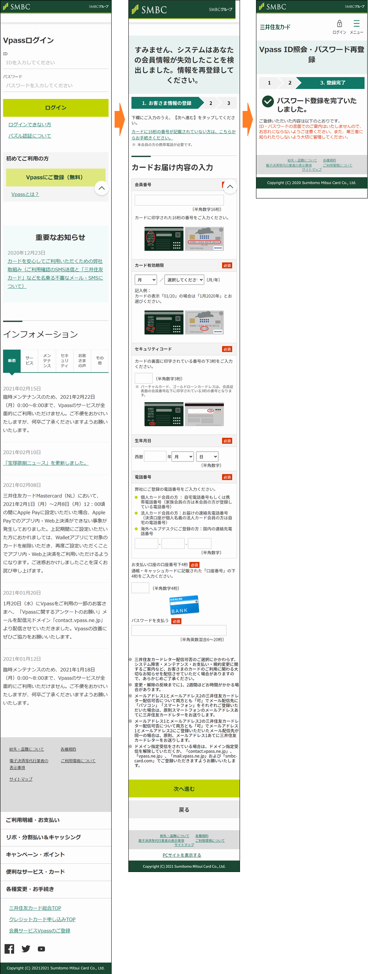Expand the birth date month dropdown
Viewport: 368px width, 974px height.
pos(183,457)
